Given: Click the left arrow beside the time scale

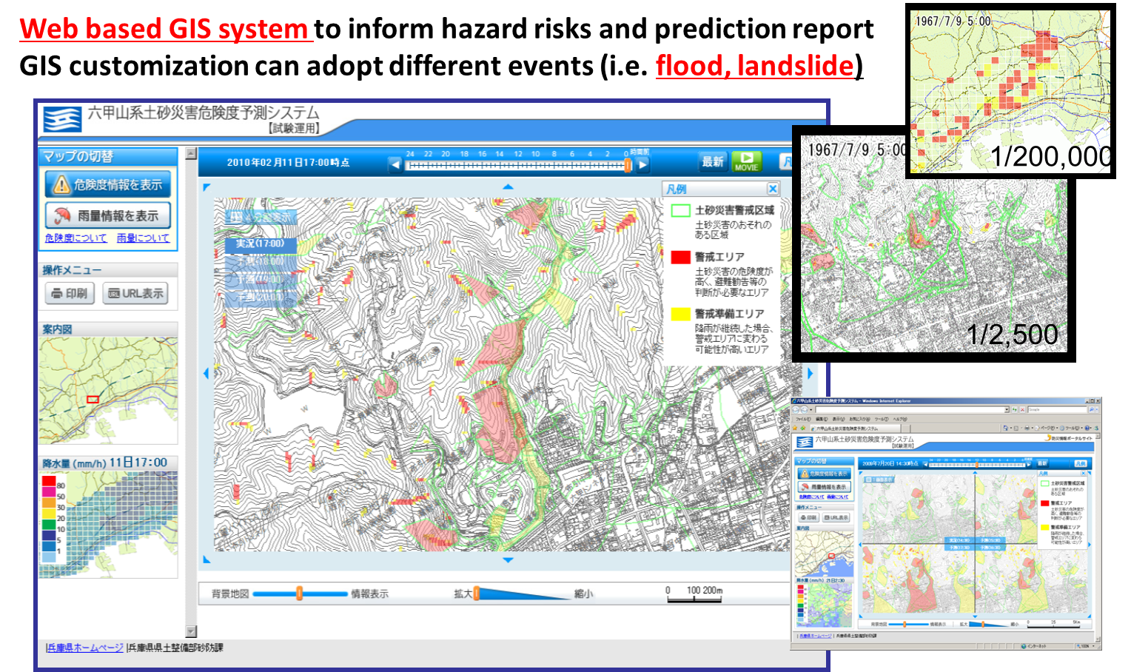Looking at the screenshot, I should pyautogui.click(x=396, y=164).
